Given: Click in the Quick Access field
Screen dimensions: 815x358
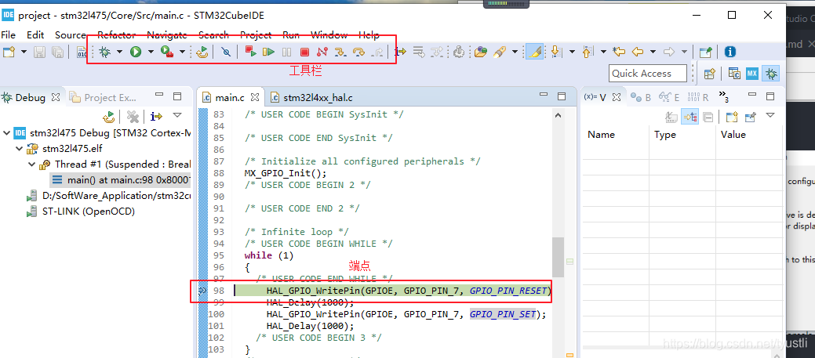Looking at the screenshot, I should tap(648, 74).
